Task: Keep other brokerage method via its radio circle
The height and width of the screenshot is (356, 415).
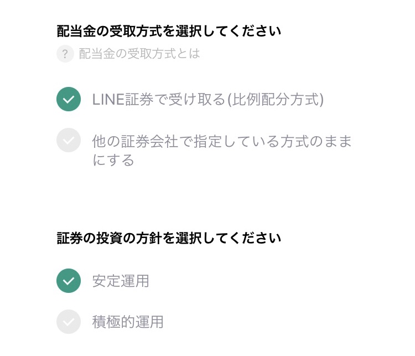Action: (69, 140)
